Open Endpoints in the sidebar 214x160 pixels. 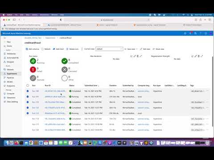9,86
